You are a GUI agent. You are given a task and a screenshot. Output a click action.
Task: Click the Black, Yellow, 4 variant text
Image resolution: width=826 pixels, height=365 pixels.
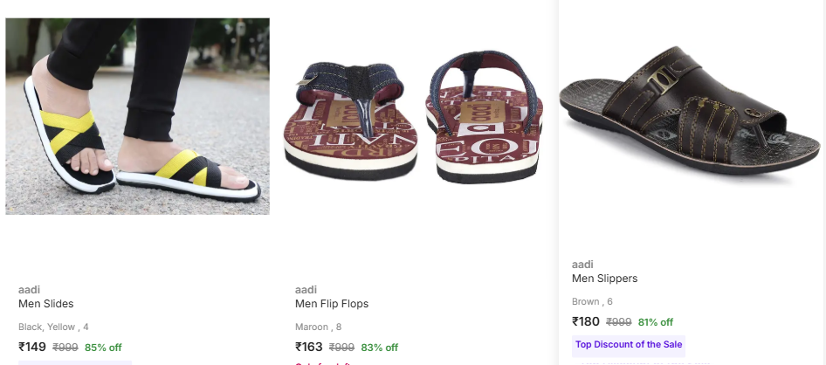(x=53, y=327)
